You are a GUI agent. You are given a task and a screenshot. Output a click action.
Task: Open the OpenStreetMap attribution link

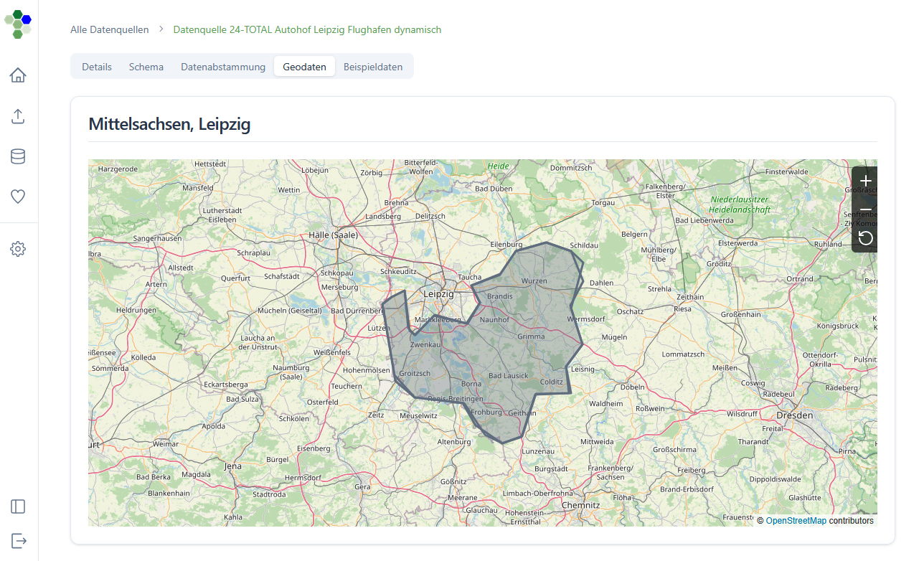[x=796, y=521]
